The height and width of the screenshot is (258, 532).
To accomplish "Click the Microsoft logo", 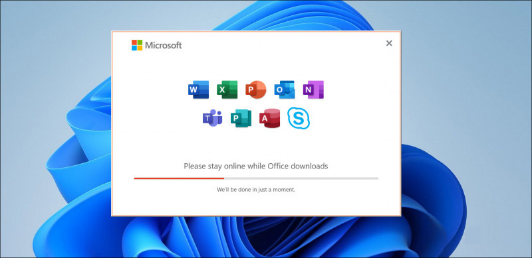I will coord(157,45).
